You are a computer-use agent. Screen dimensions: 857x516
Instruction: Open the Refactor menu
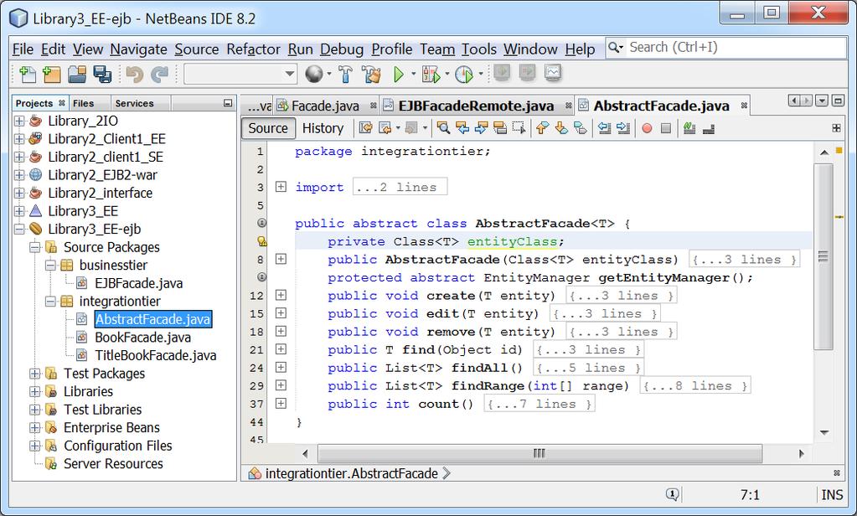[253, 49]
